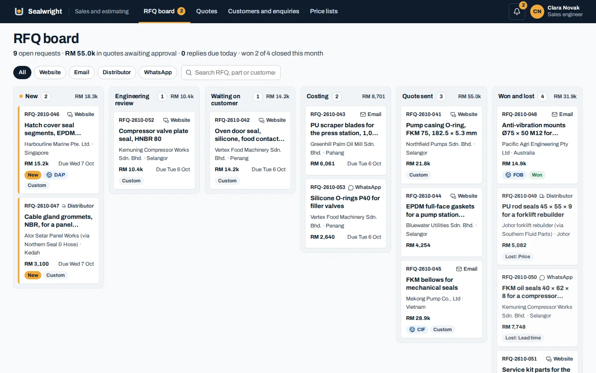Click the Won tag on RFQ-2610-048
Image resolution: width=596 pixels, height=373 pixels.
click(537, 175)
